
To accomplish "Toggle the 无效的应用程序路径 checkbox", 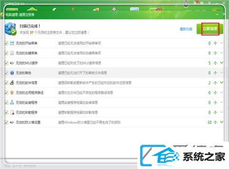I will (x=6, y=93).
